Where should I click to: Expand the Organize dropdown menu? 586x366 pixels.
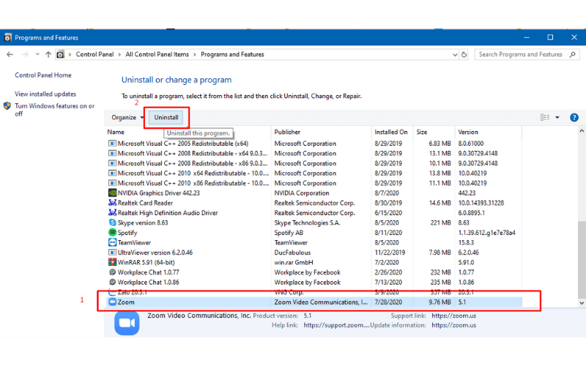pyautogui.click(x=127, y=117)
